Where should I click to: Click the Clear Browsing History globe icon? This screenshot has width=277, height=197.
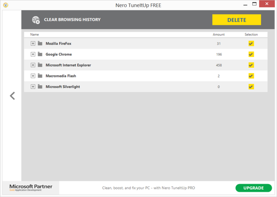pos(36,20)
